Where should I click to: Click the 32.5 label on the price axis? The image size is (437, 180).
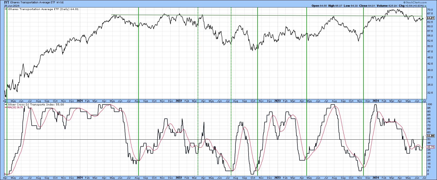pyautogui.click(x=430, y=93)
